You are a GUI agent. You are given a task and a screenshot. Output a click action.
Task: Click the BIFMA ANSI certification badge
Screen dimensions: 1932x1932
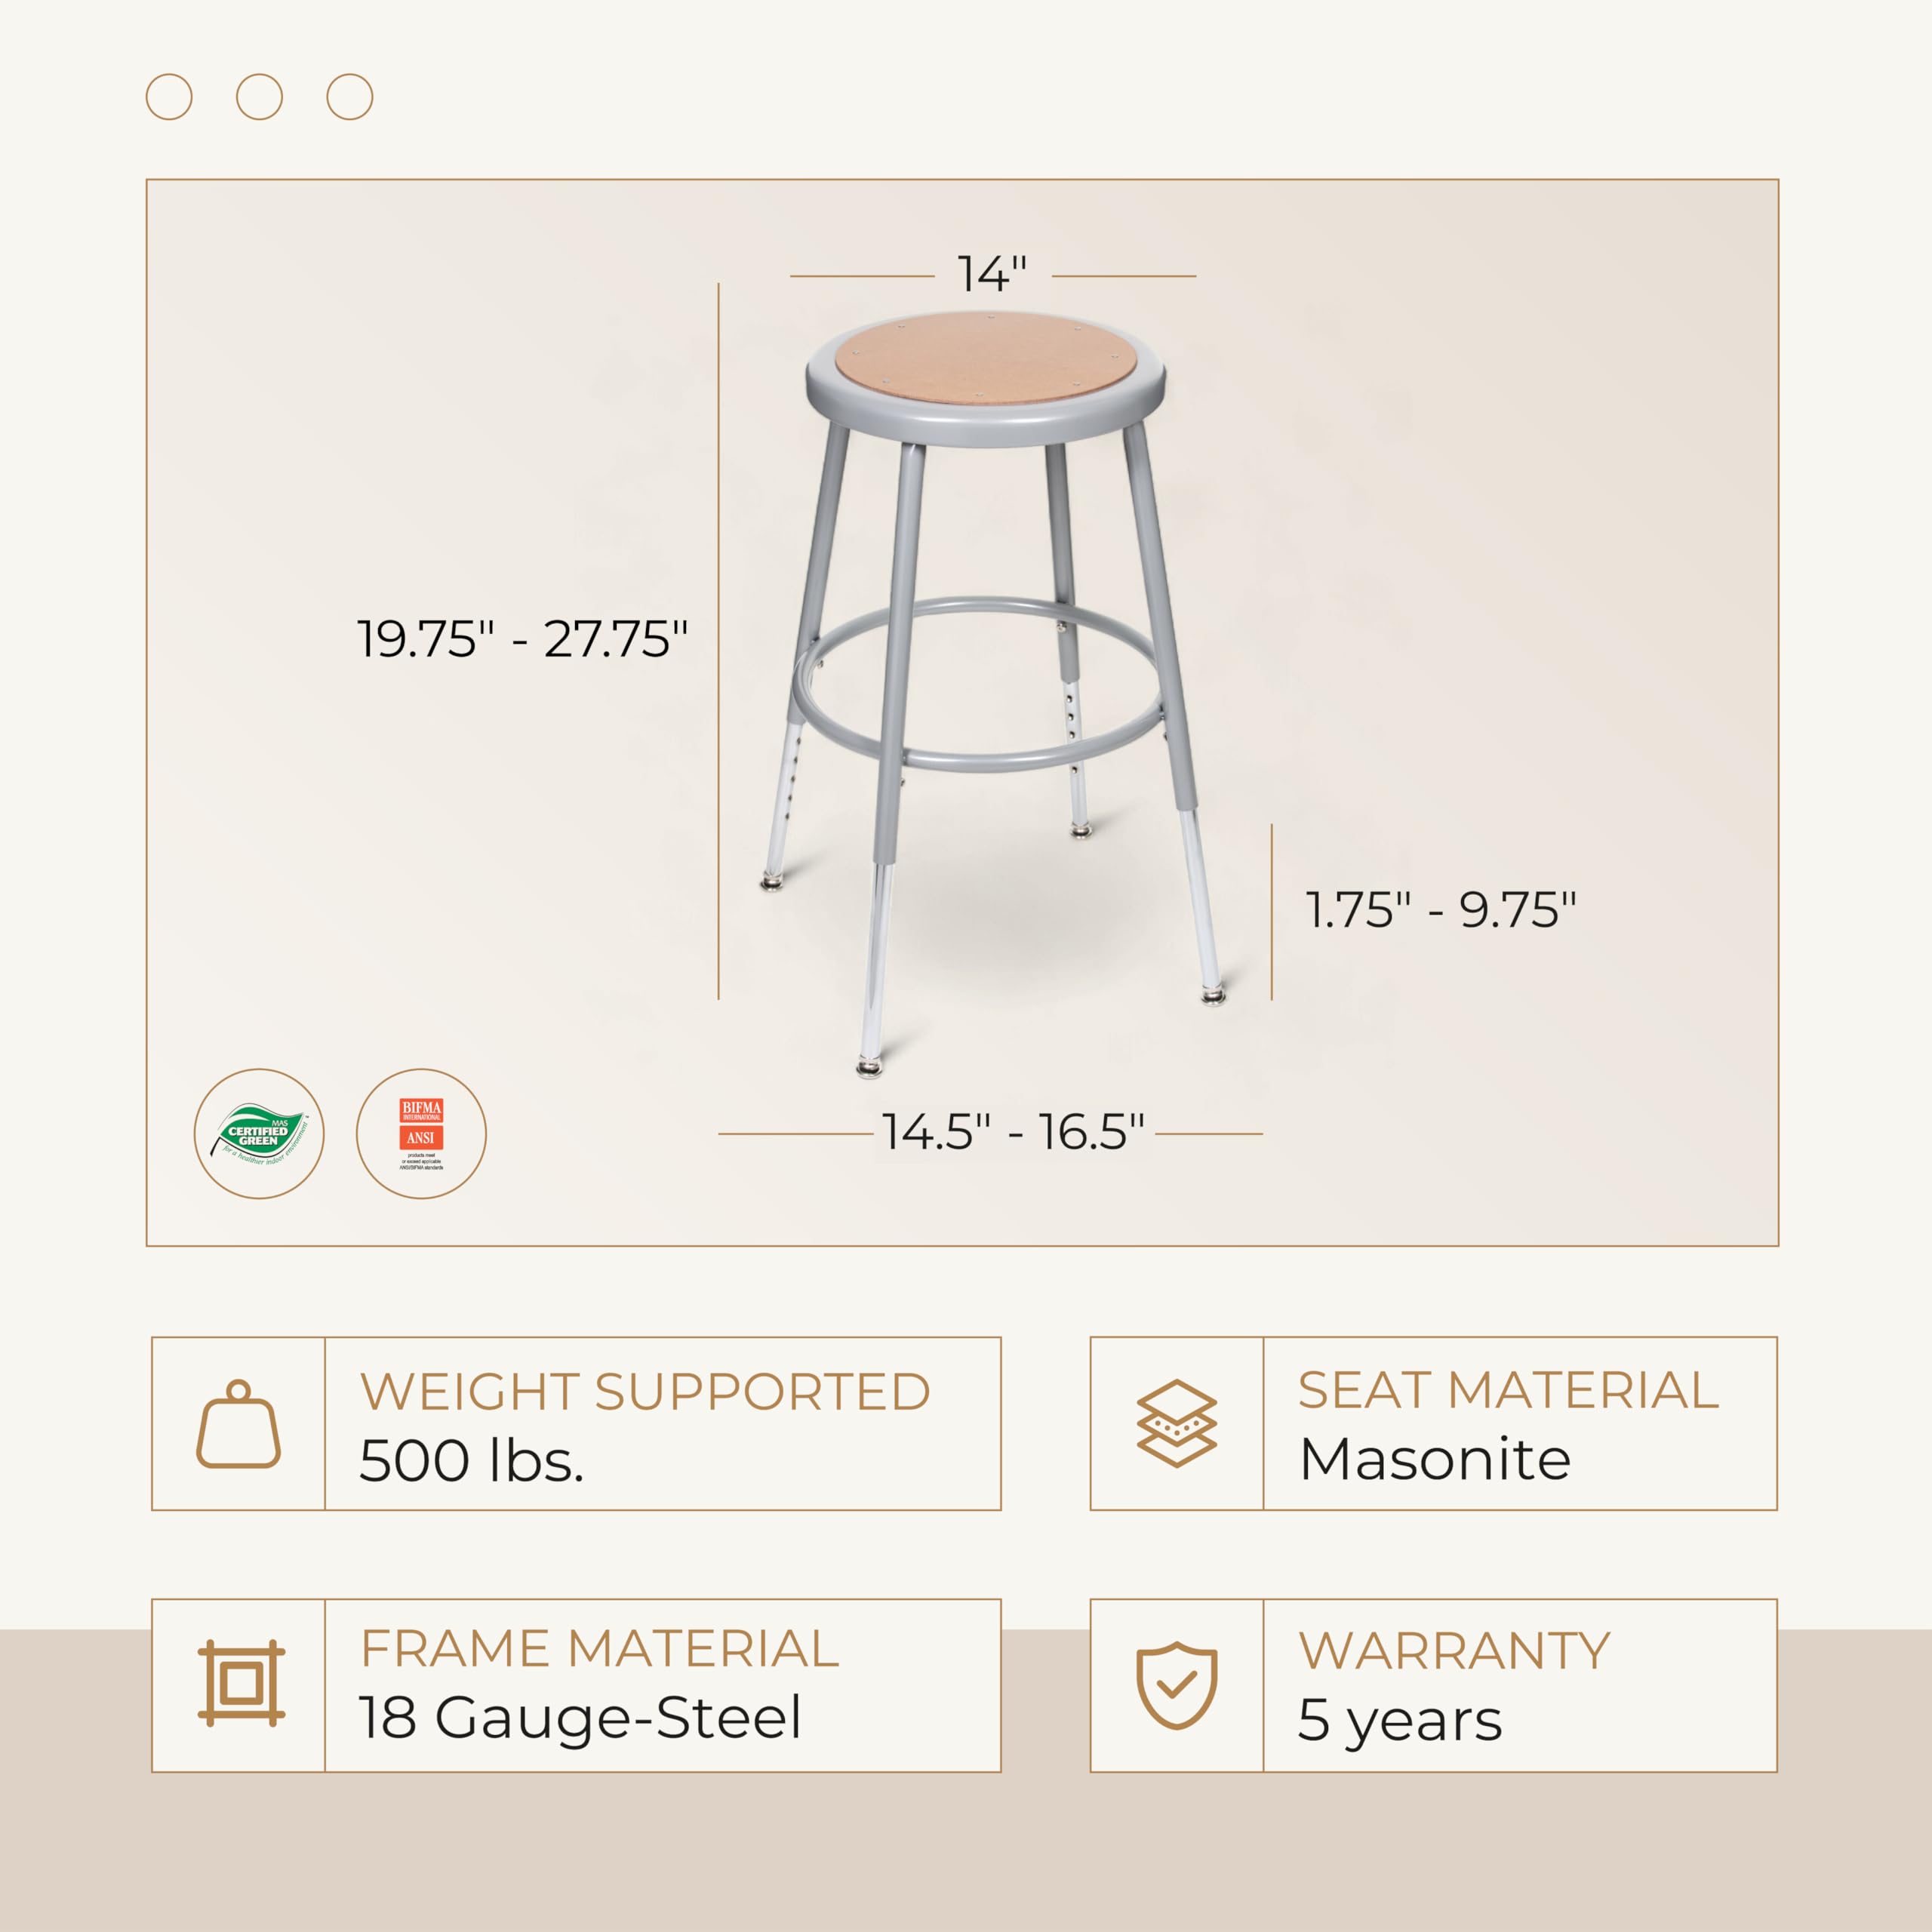click(x=421, y=1133)
